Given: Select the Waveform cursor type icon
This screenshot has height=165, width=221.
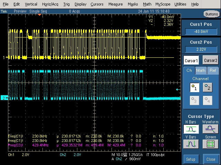Looking at the screenshot, I should 210,129.
